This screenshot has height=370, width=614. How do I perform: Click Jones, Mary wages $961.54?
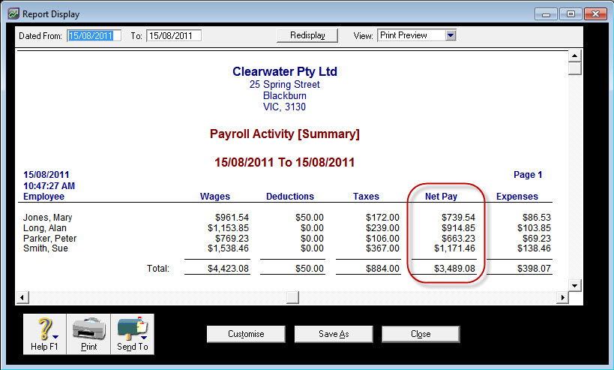point(232,218)
